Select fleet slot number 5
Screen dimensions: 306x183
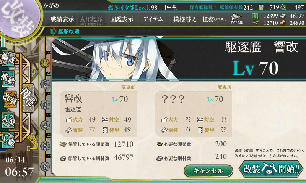[x=45, y=146]
